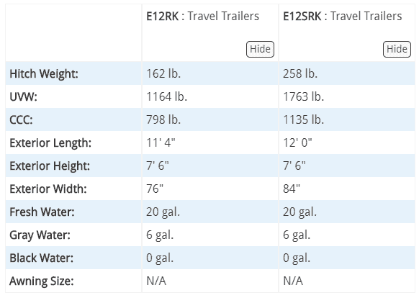Click the 162 lb. hitch weight value

(163, 73)
